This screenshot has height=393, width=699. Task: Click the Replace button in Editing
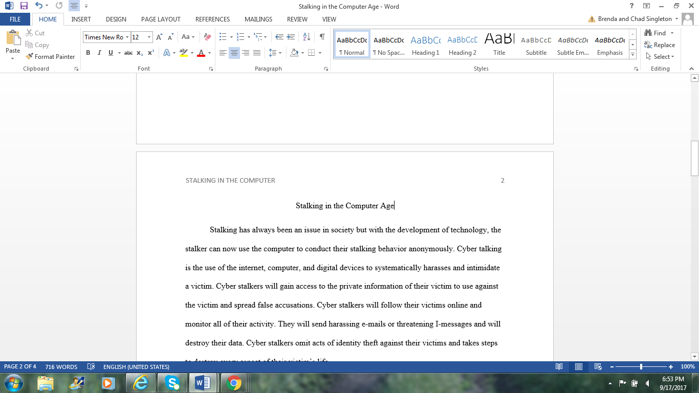coord(660,45)
